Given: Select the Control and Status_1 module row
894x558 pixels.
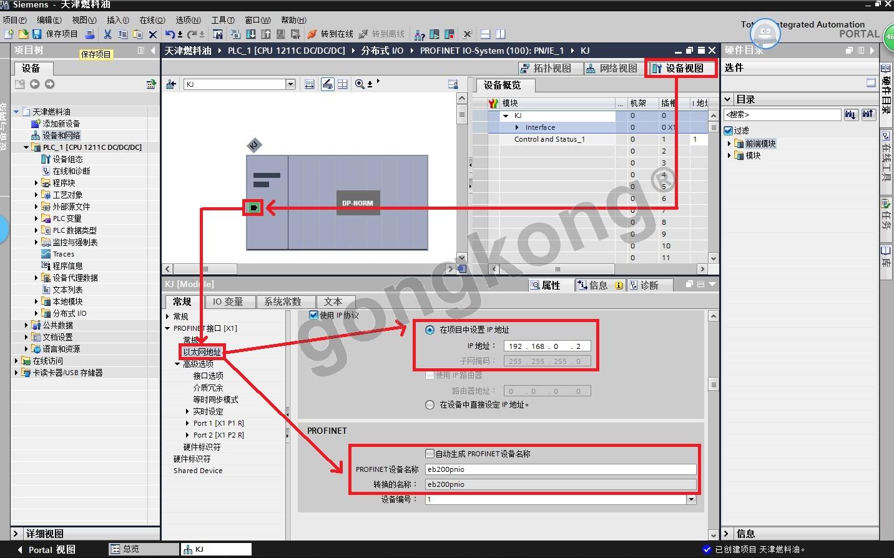Looking at the screenshot, I should [549, 139].
